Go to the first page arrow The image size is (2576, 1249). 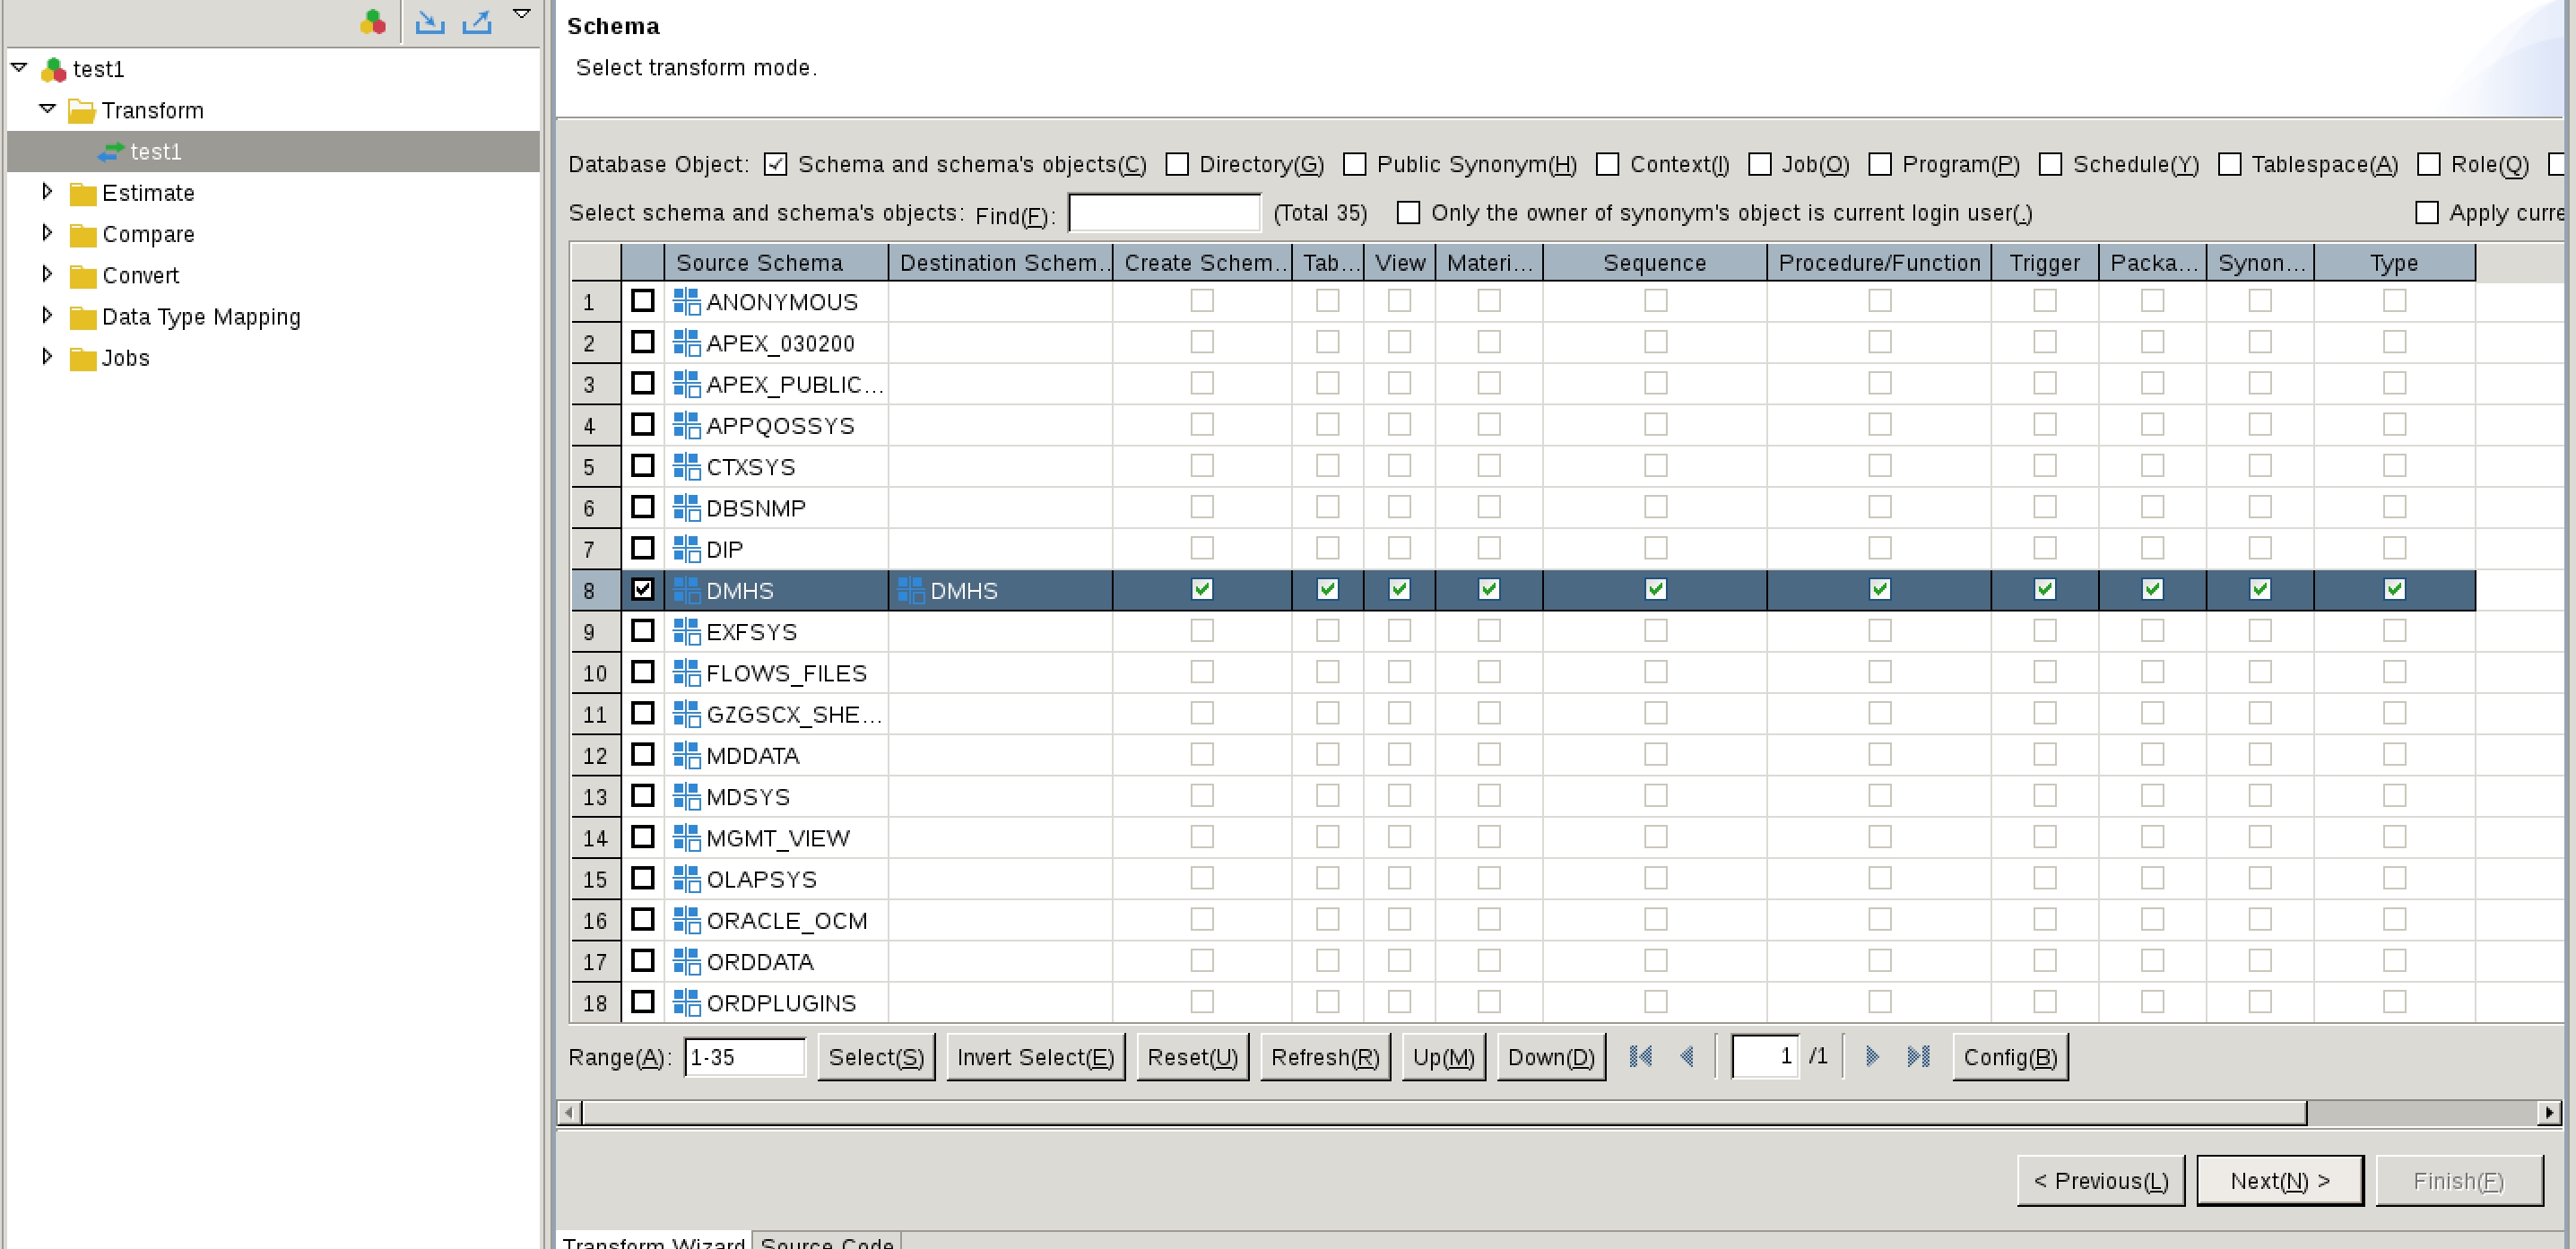(1640, 1056)
